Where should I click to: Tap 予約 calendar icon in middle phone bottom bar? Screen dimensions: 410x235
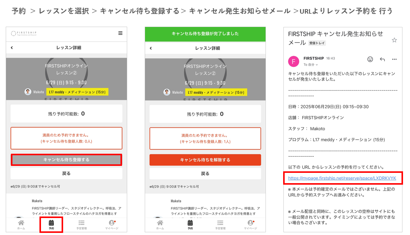(x=190, y=224)
